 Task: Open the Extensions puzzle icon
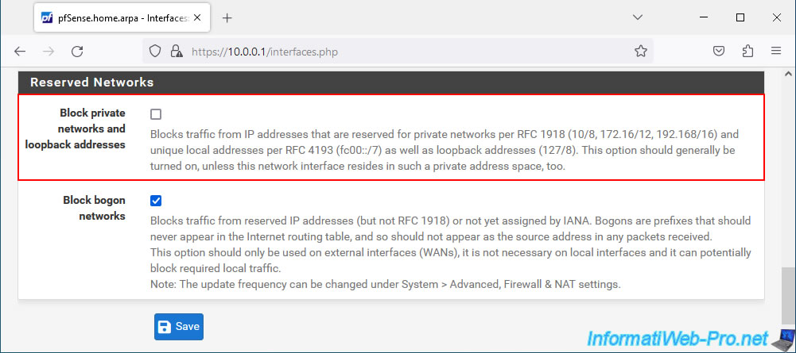[747, 51]
